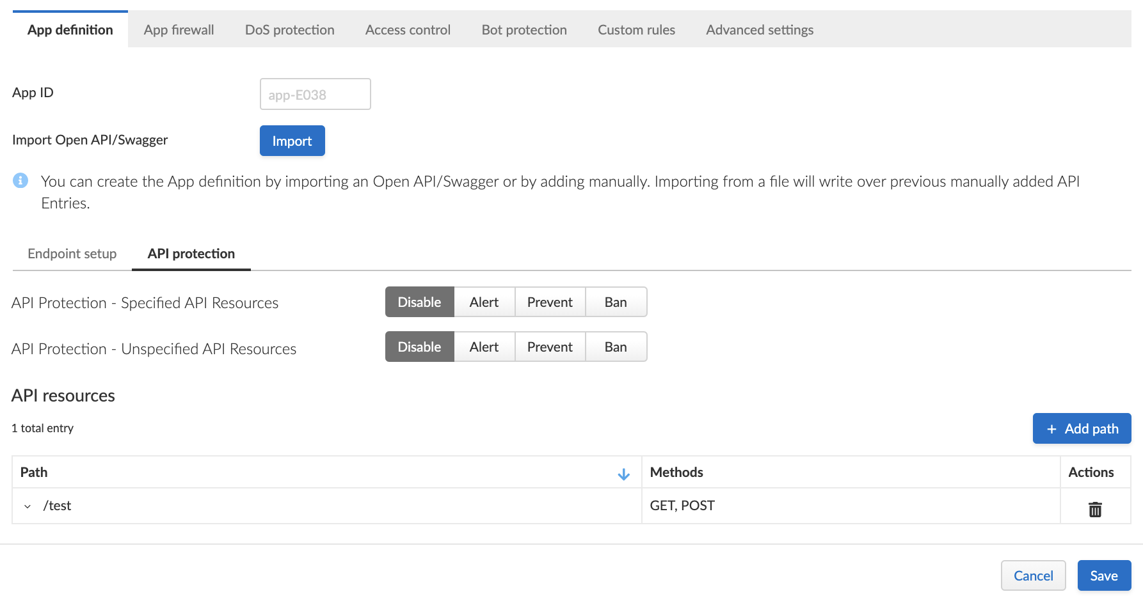Set Specified API Resources to Ban

[616, 302]
